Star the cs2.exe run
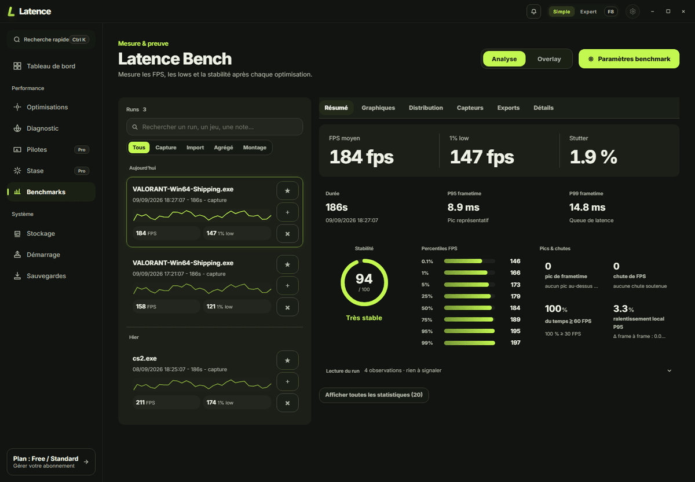The width and height of the screenshot is (695, 482). [287, 360]
